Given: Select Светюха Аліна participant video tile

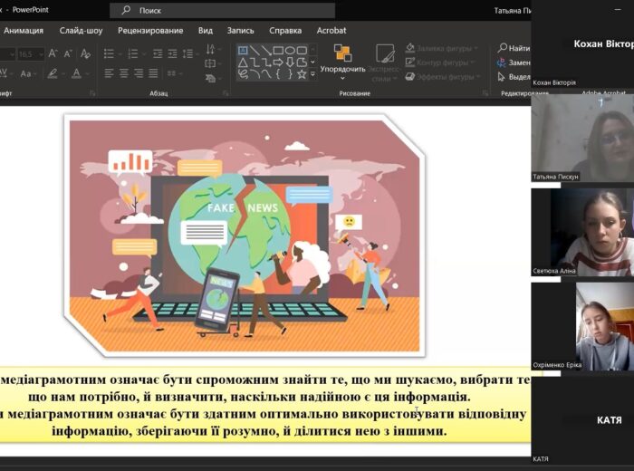Looking at the screenshot, I should [x=582, y=232].
